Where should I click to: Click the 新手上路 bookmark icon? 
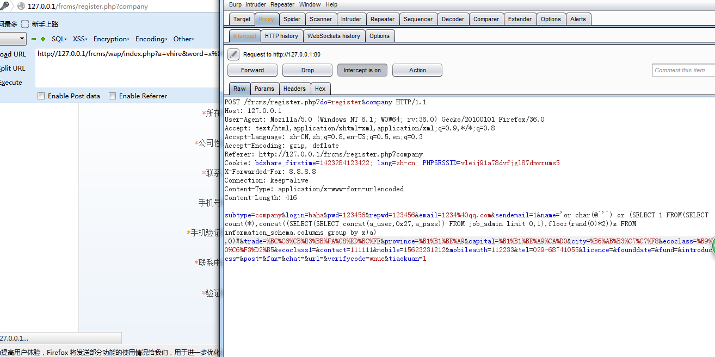(25, 24)
